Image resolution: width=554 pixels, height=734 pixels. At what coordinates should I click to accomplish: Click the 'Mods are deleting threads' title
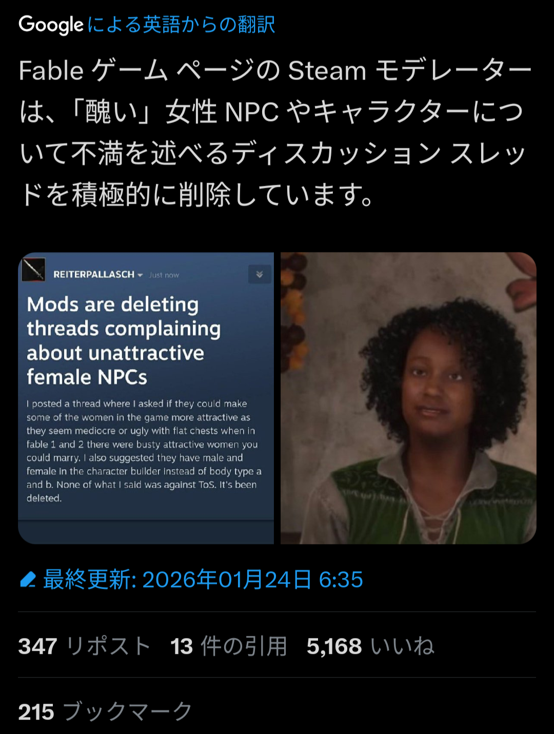click(124, 340)
